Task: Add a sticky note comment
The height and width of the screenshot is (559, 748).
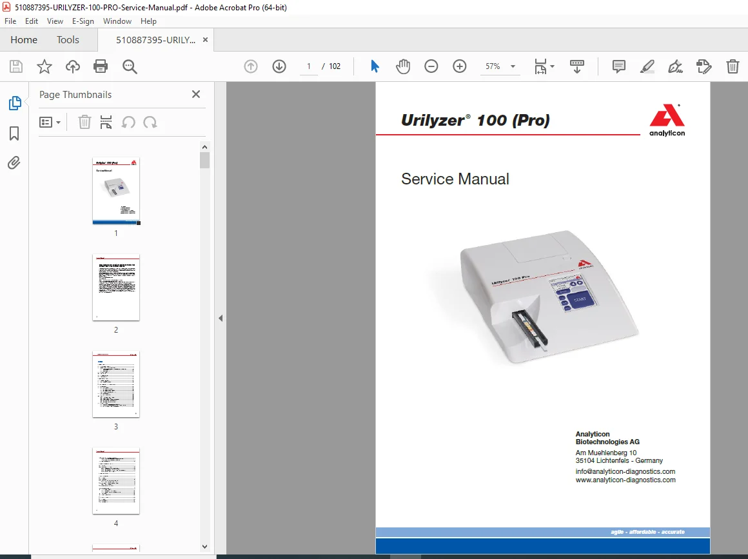Action: pyautogui.click(x=619, y=66)
